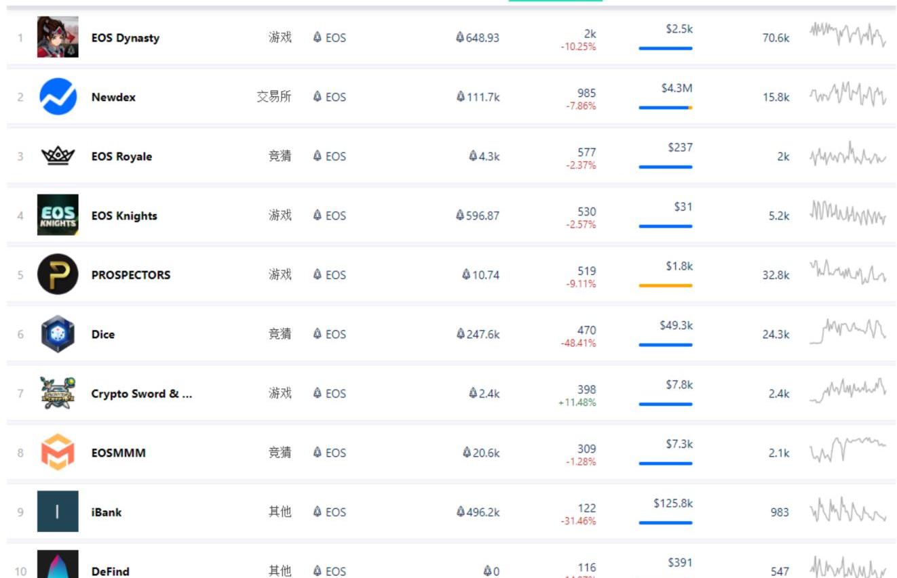Click the PROSPECTORS gold P icon
The image size is (897, 578).
(58, 274)
